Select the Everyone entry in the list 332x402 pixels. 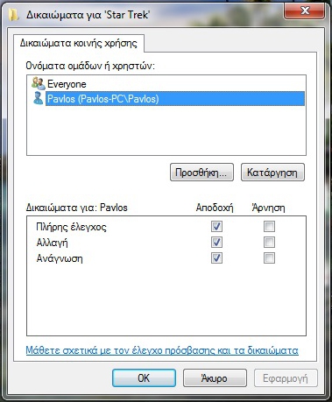[168, 84]
